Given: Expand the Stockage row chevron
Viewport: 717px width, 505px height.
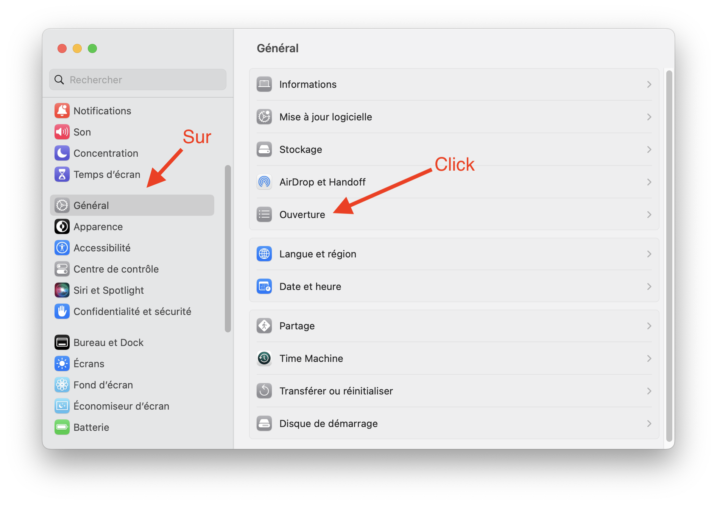Looking at the screenshot, I should coord(649,149).
